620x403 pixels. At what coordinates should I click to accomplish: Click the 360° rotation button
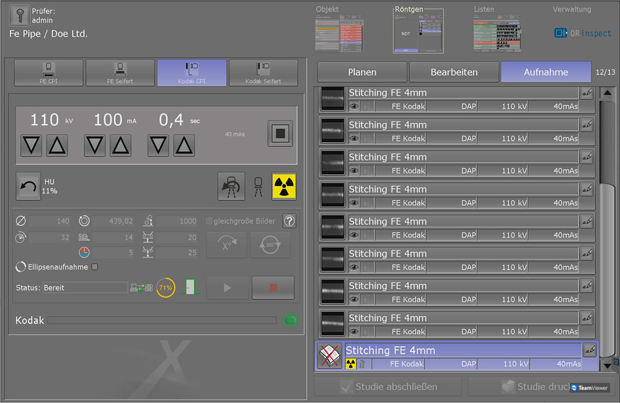pyautogui.click(x=270, y=245)
